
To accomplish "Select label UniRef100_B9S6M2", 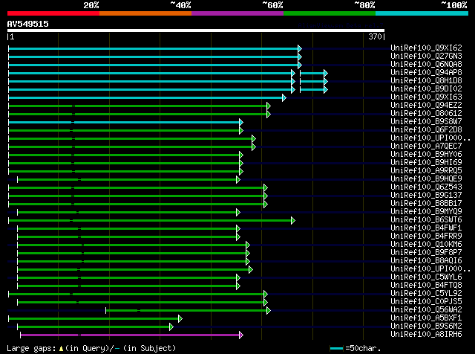I will (x=426, y=326).
